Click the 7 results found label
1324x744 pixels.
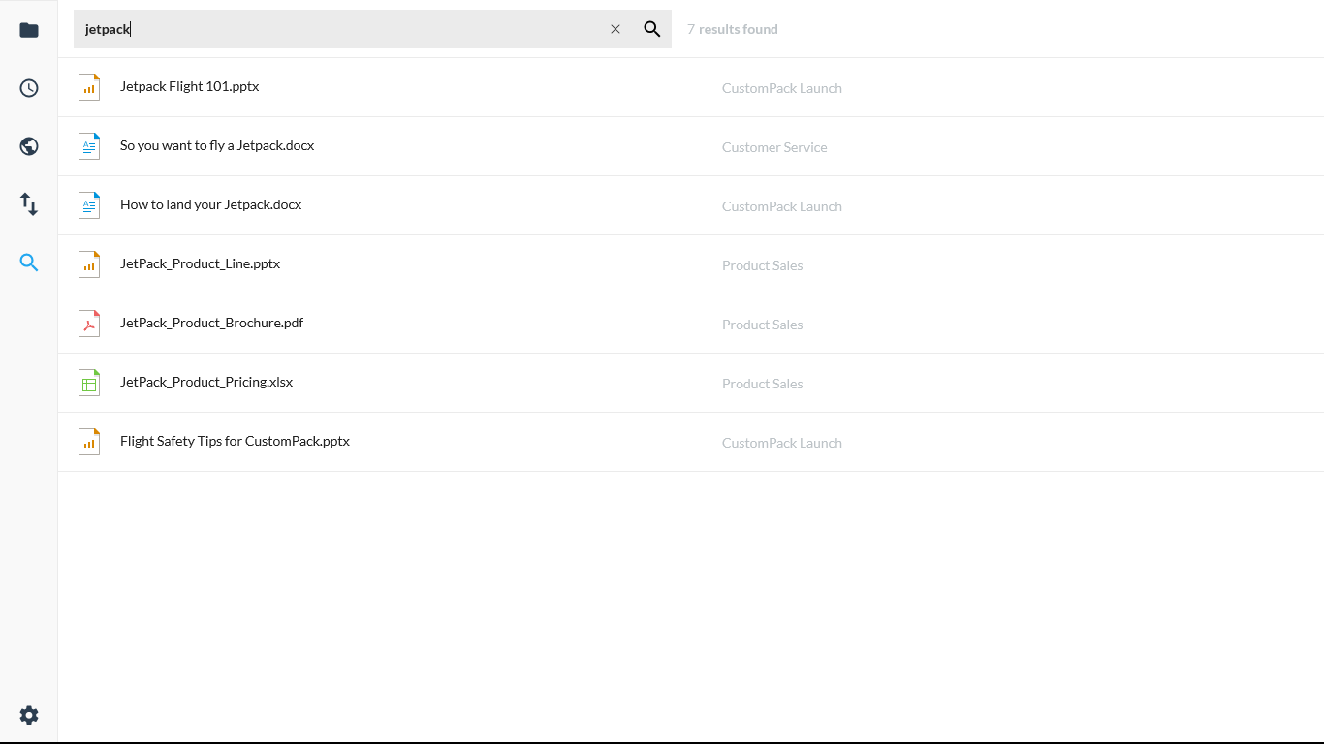point(732,28)
